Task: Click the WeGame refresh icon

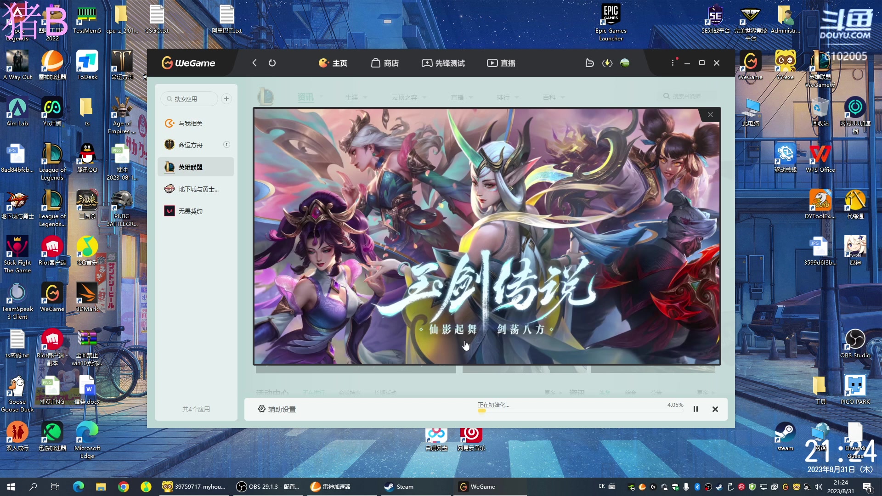Action: coord(272,63)
